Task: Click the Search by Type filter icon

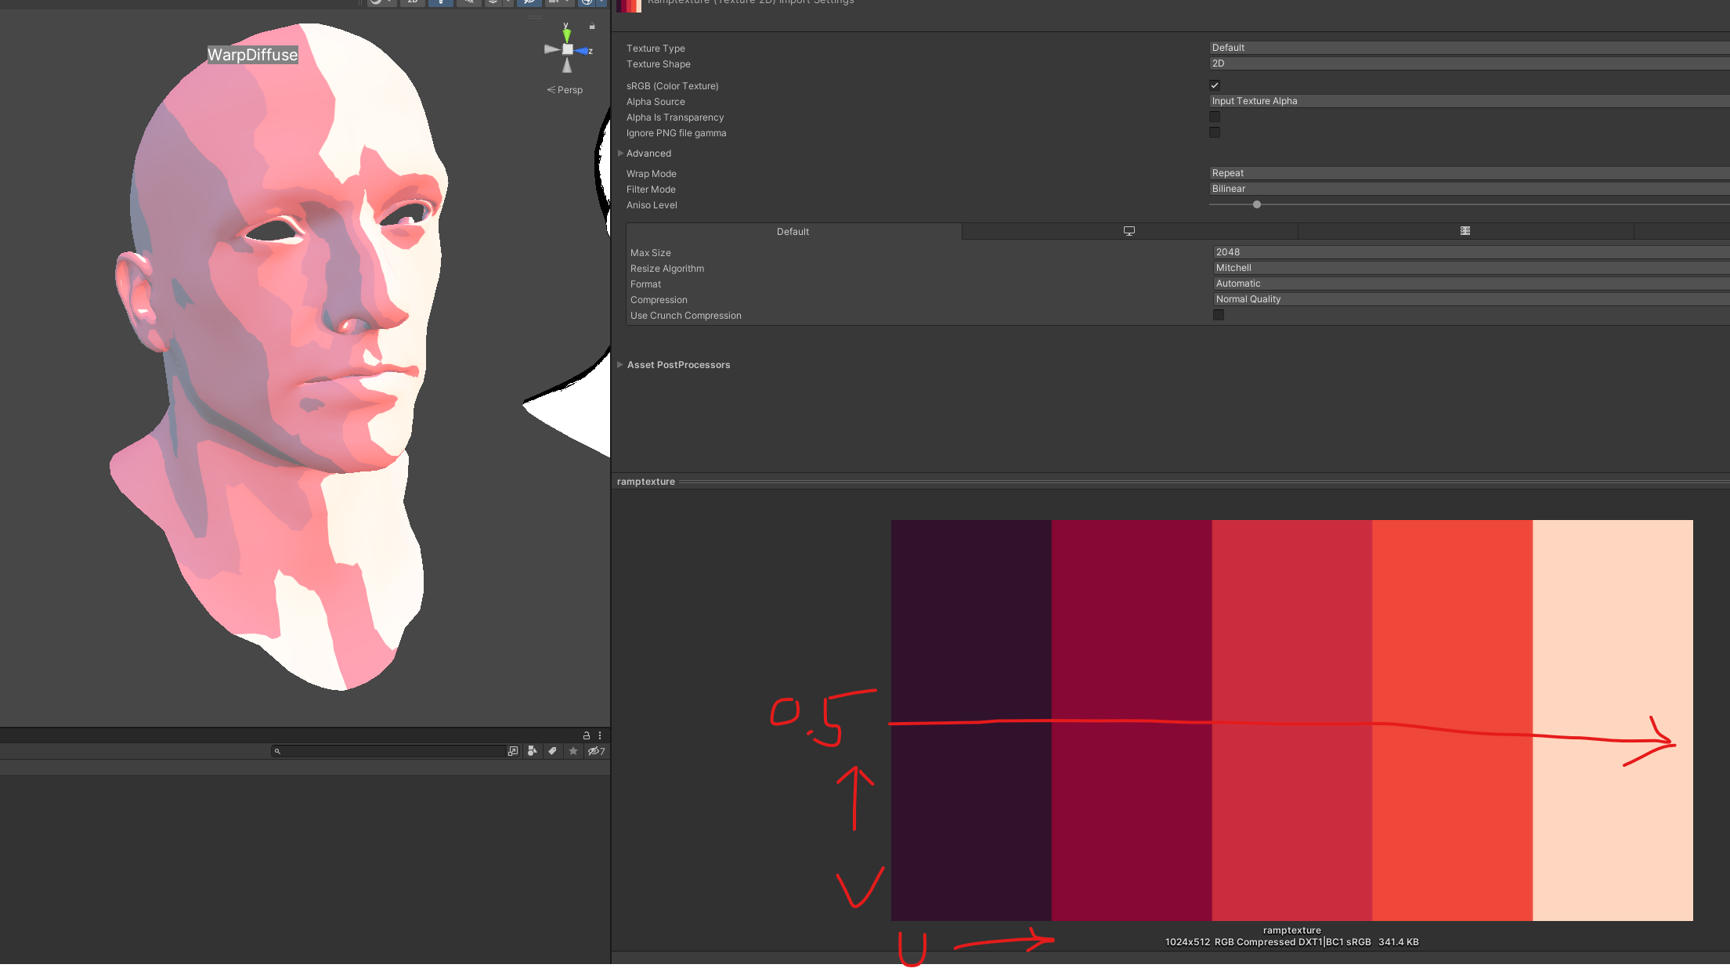Action: tap(533, 751)
